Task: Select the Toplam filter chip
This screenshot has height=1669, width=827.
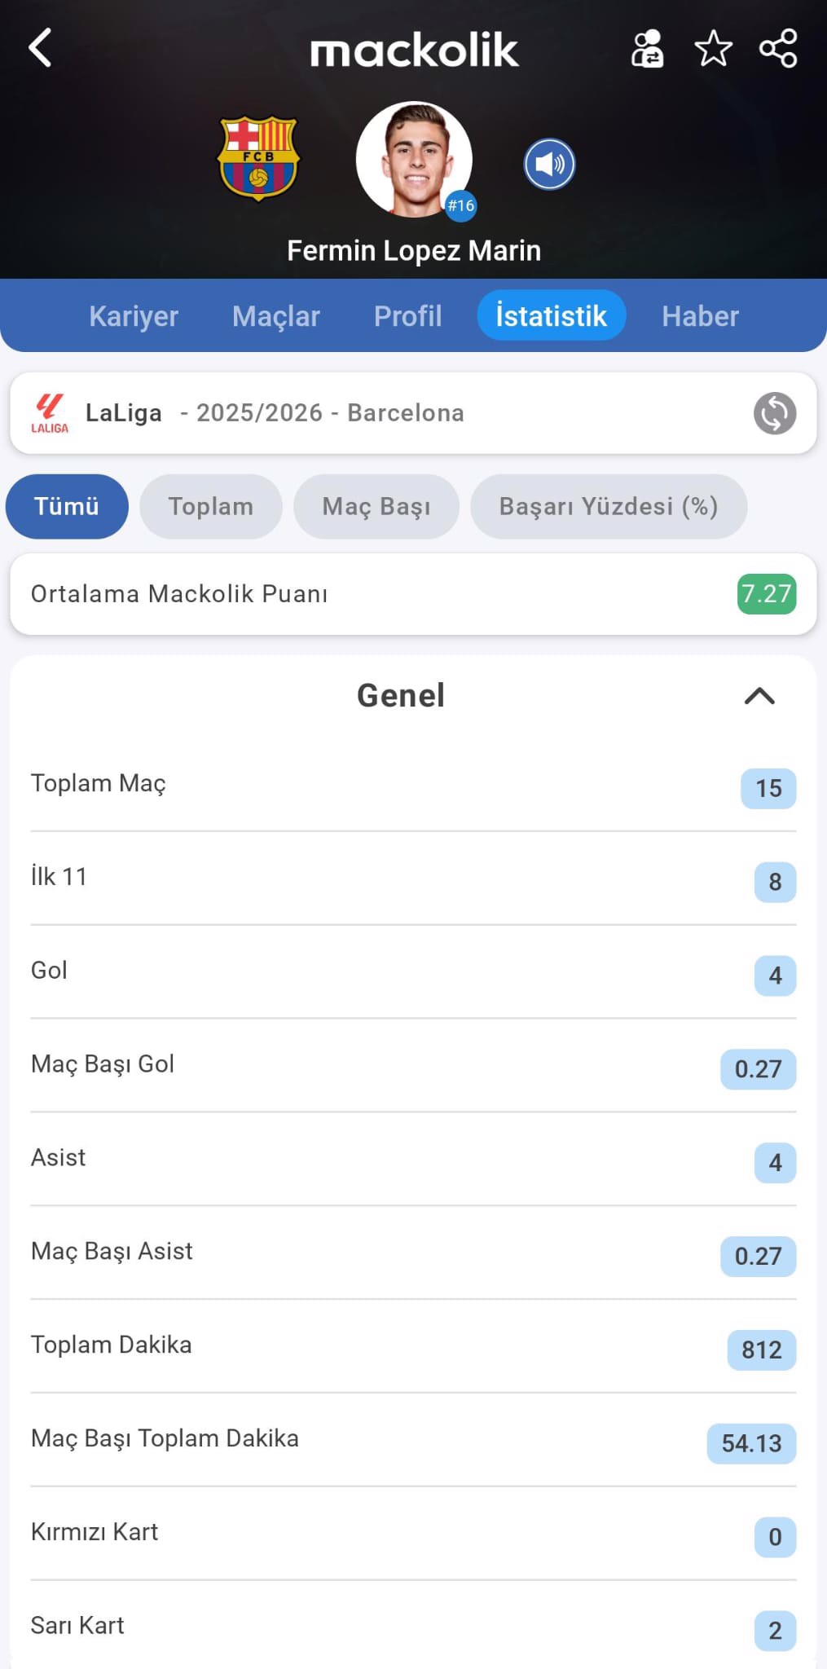Action: (211, 506)
